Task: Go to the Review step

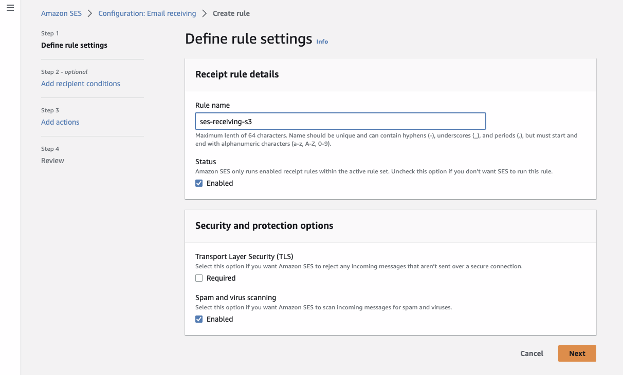Action: [x=52, y=160]
